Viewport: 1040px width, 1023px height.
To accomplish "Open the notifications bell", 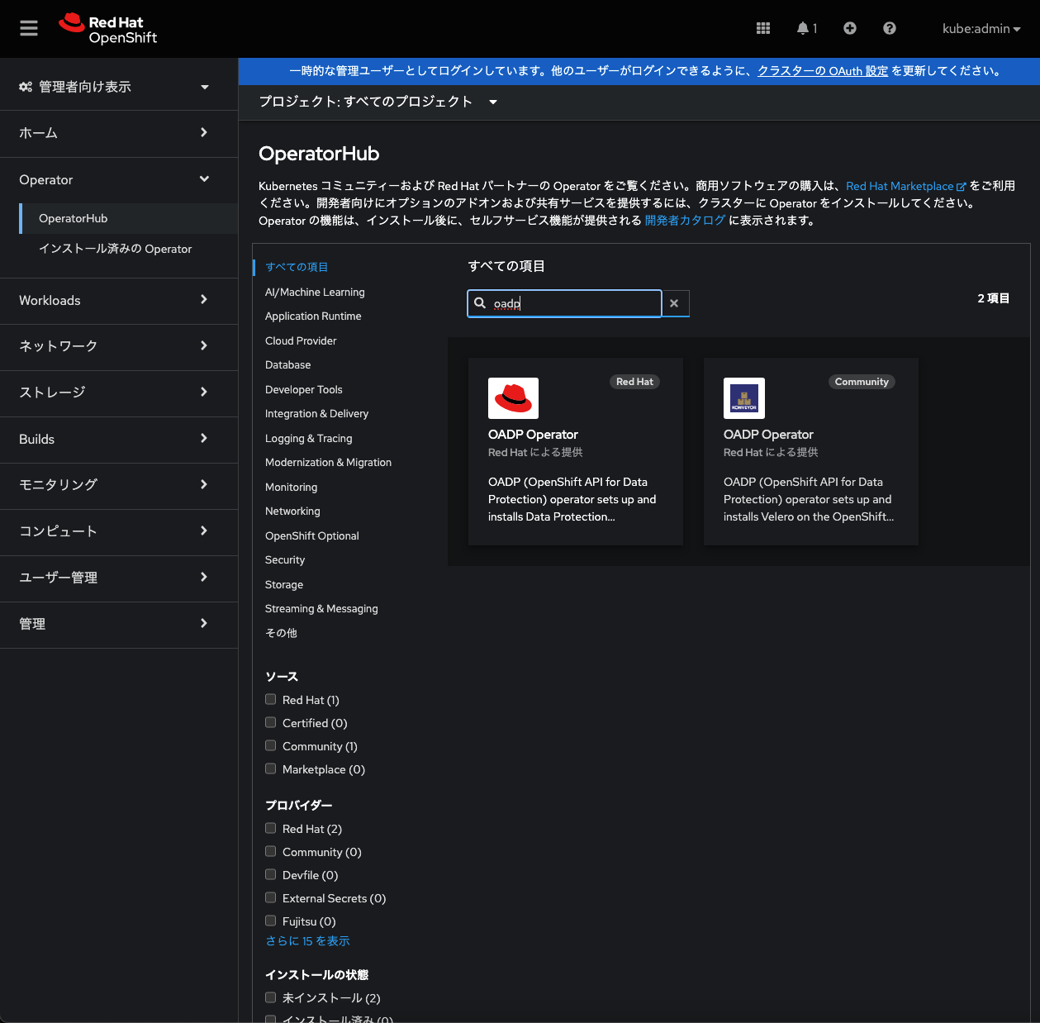I will [x=806, y=28].
